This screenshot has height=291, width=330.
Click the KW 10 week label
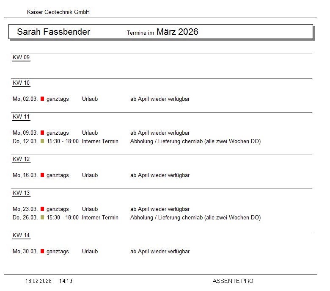click(x=21, y=83)
